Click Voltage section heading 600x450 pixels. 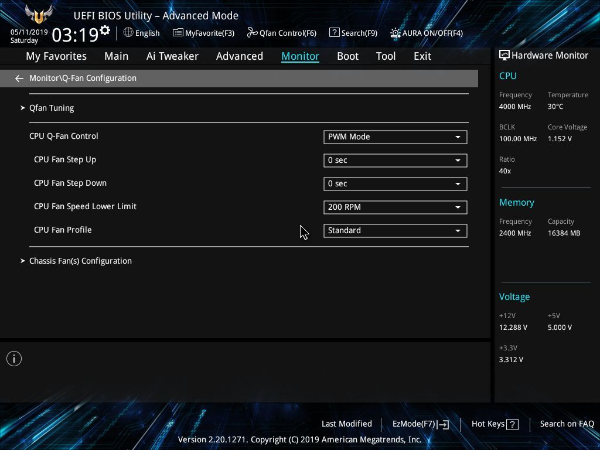point(514,297)
